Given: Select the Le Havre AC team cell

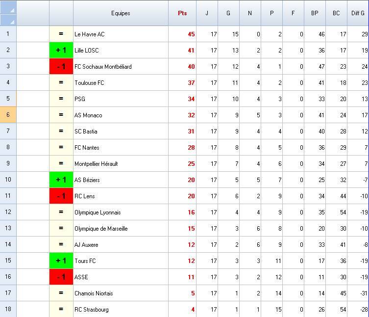Looking at the screenshot, I should click(x=121, y=34).
